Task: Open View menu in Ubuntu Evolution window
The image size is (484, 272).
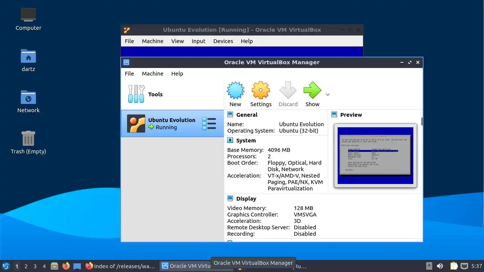Action: (x=177, y=41)
